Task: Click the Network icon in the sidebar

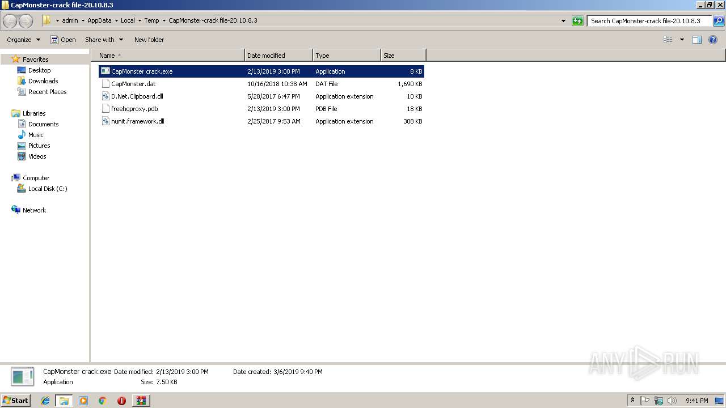Action: click(16, 210)
